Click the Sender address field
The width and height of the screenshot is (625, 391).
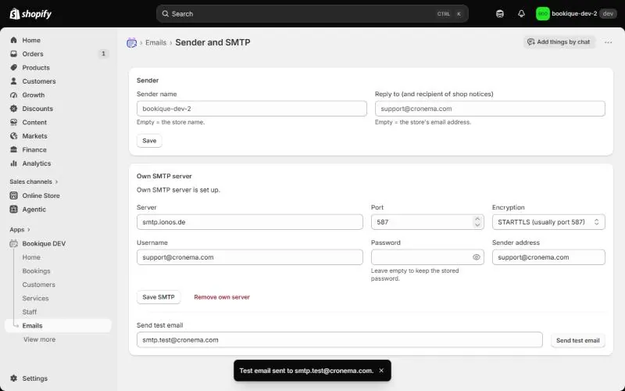[548, 257]
